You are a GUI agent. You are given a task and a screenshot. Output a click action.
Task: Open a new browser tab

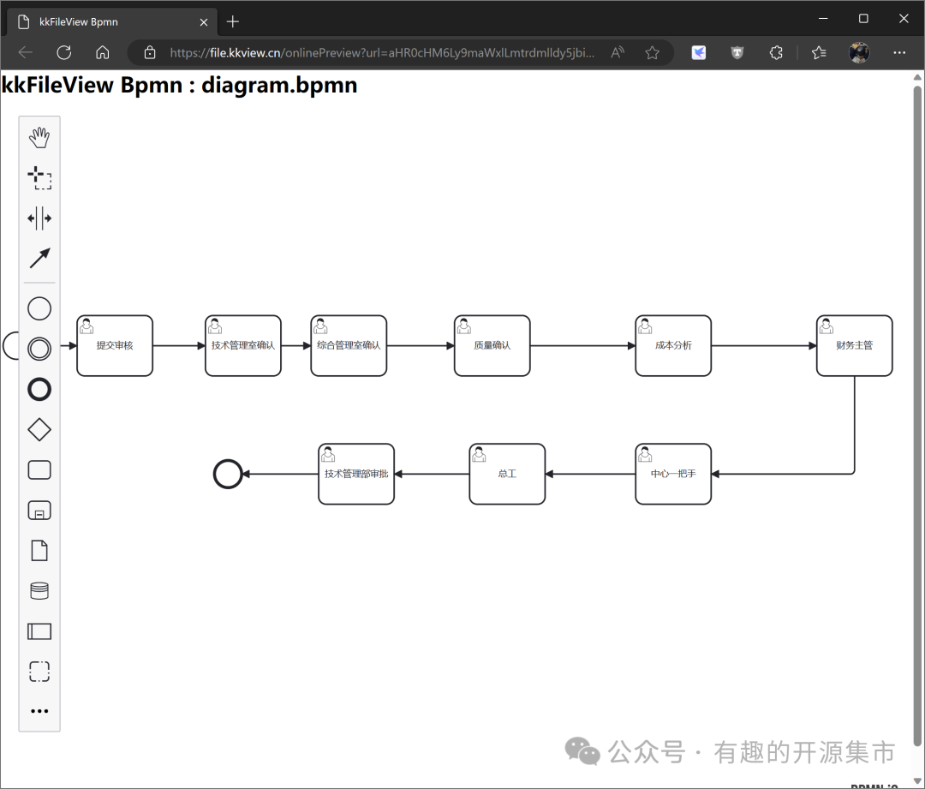click(x=233, y=21)
